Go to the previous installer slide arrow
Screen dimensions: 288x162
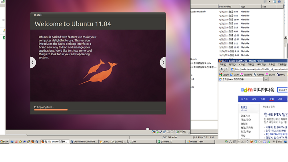(x=33, y=62)
